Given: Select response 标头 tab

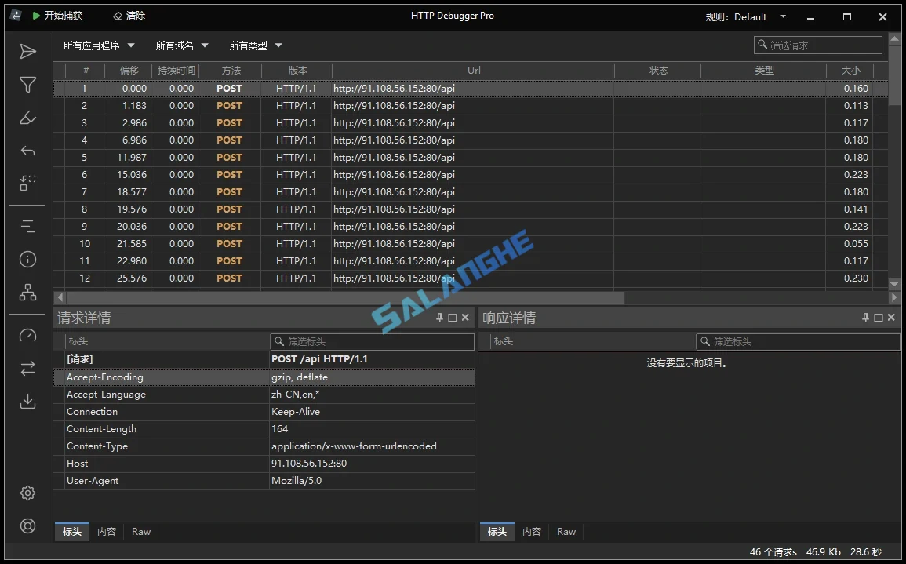Looking at the screenshot, I should click(x=497, y=532).
